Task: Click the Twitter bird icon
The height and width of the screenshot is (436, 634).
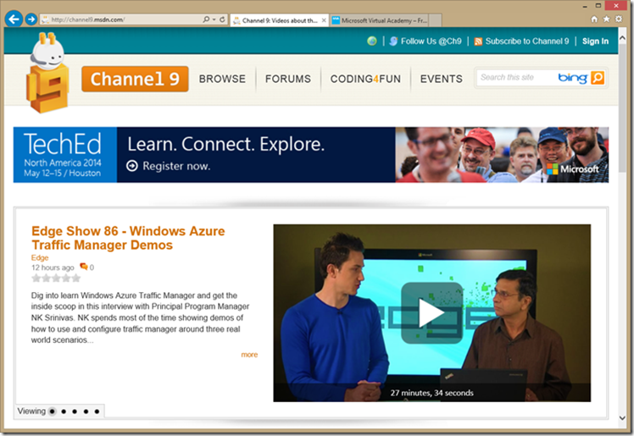Action: (393, 41)
